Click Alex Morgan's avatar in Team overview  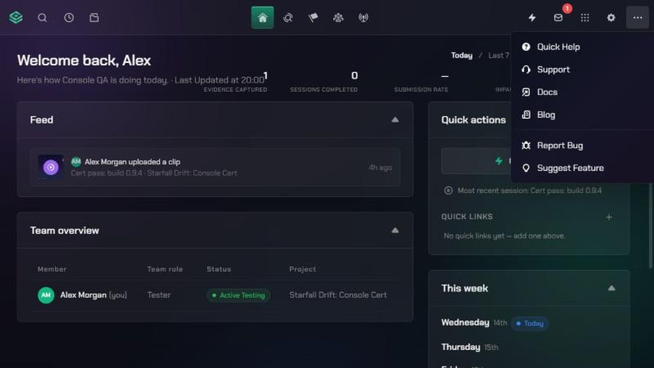point(46,295)
